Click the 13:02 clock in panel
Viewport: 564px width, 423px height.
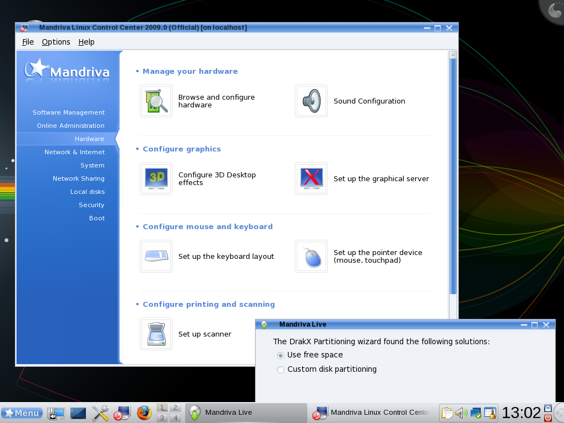(521, 413)
